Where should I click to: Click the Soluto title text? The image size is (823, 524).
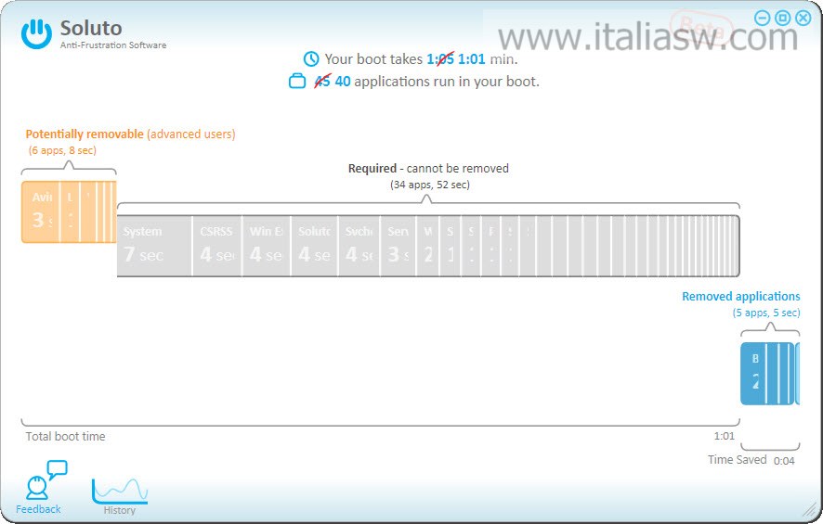[x=91, y=28]
